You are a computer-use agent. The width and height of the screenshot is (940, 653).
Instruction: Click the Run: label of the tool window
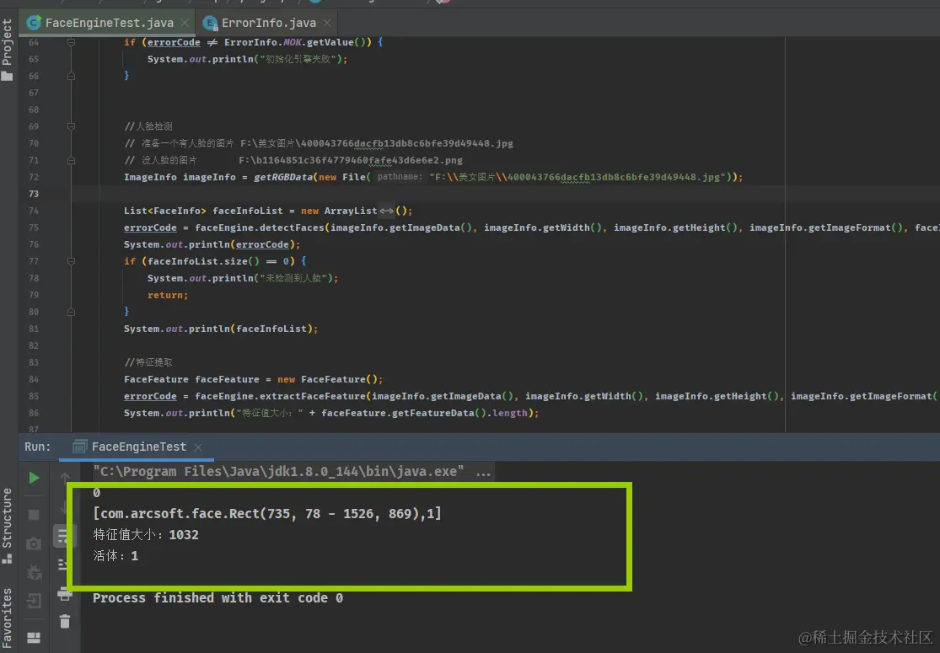38,447
